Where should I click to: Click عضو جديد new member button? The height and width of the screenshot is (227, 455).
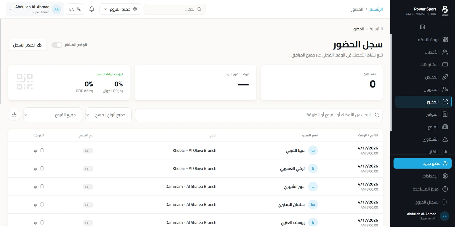tap(422, 163)
